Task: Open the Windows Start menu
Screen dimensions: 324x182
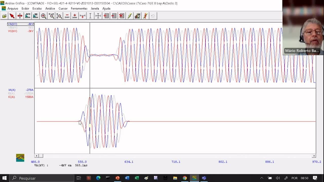Action: [x=4, y=178]
